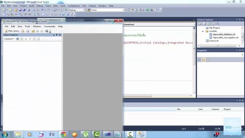Click the Filter icon in Object Explorer toolbar
This screenshot has width=245, height=138.
coord(30,39)
